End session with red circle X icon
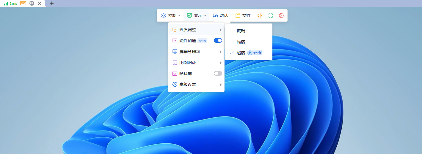The height and width of the screenshot is (154, 422). (x=281, y=15)
